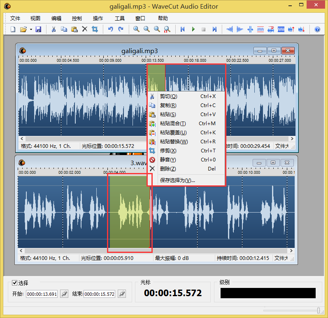The width and height of the screenshot is (328, 318).
Task: Open the 编辑 menu
Action: pos(56,19)
